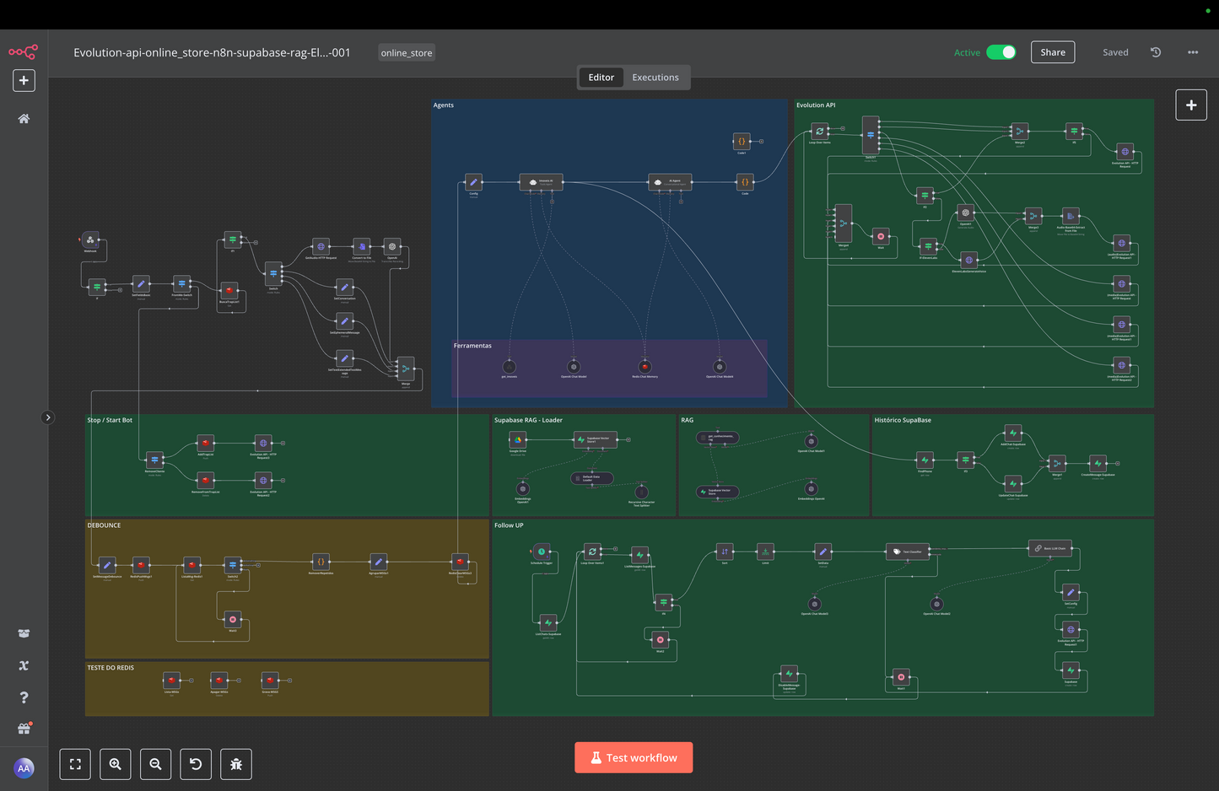Open the gift What's New icon
Viewport: 1219px width, 791px height.
pos(24,729)
